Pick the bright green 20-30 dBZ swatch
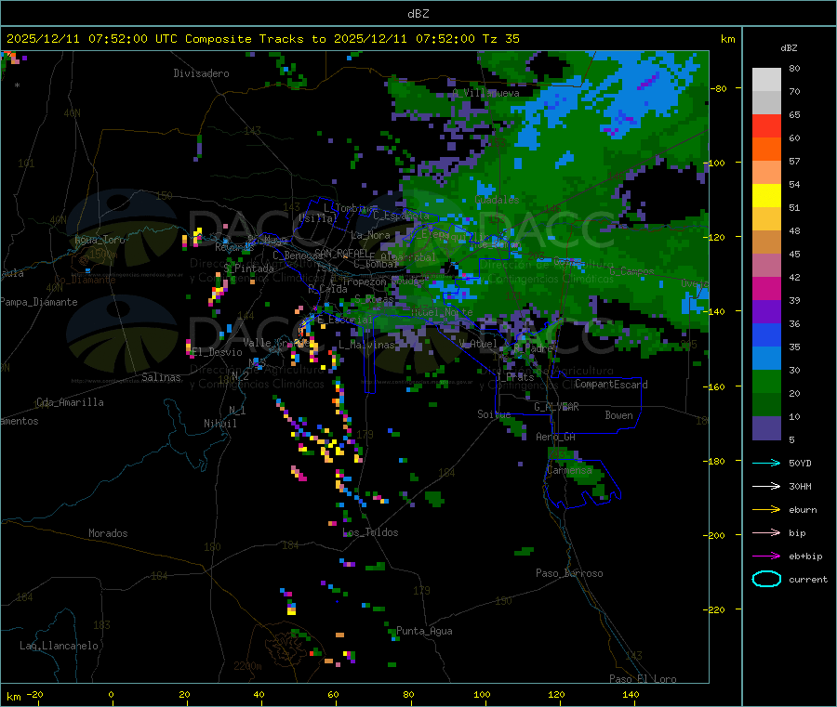Screen dimensions: 837x707 766,381
